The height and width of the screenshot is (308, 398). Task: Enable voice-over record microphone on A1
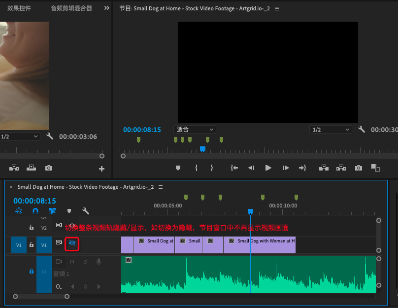99,262
